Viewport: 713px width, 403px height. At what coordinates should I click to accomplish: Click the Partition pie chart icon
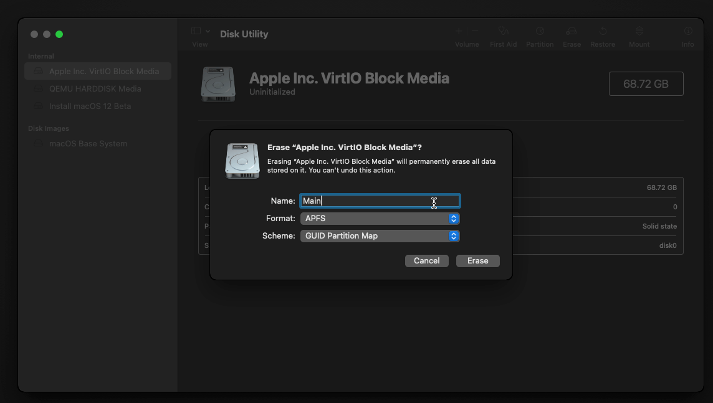(540, 31)
